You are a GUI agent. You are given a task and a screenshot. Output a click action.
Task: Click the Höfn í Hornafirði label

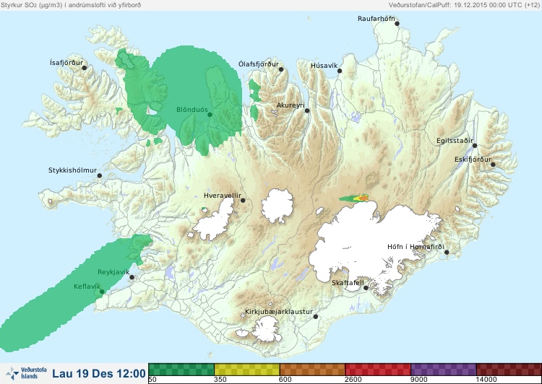[x=416, y=247]
